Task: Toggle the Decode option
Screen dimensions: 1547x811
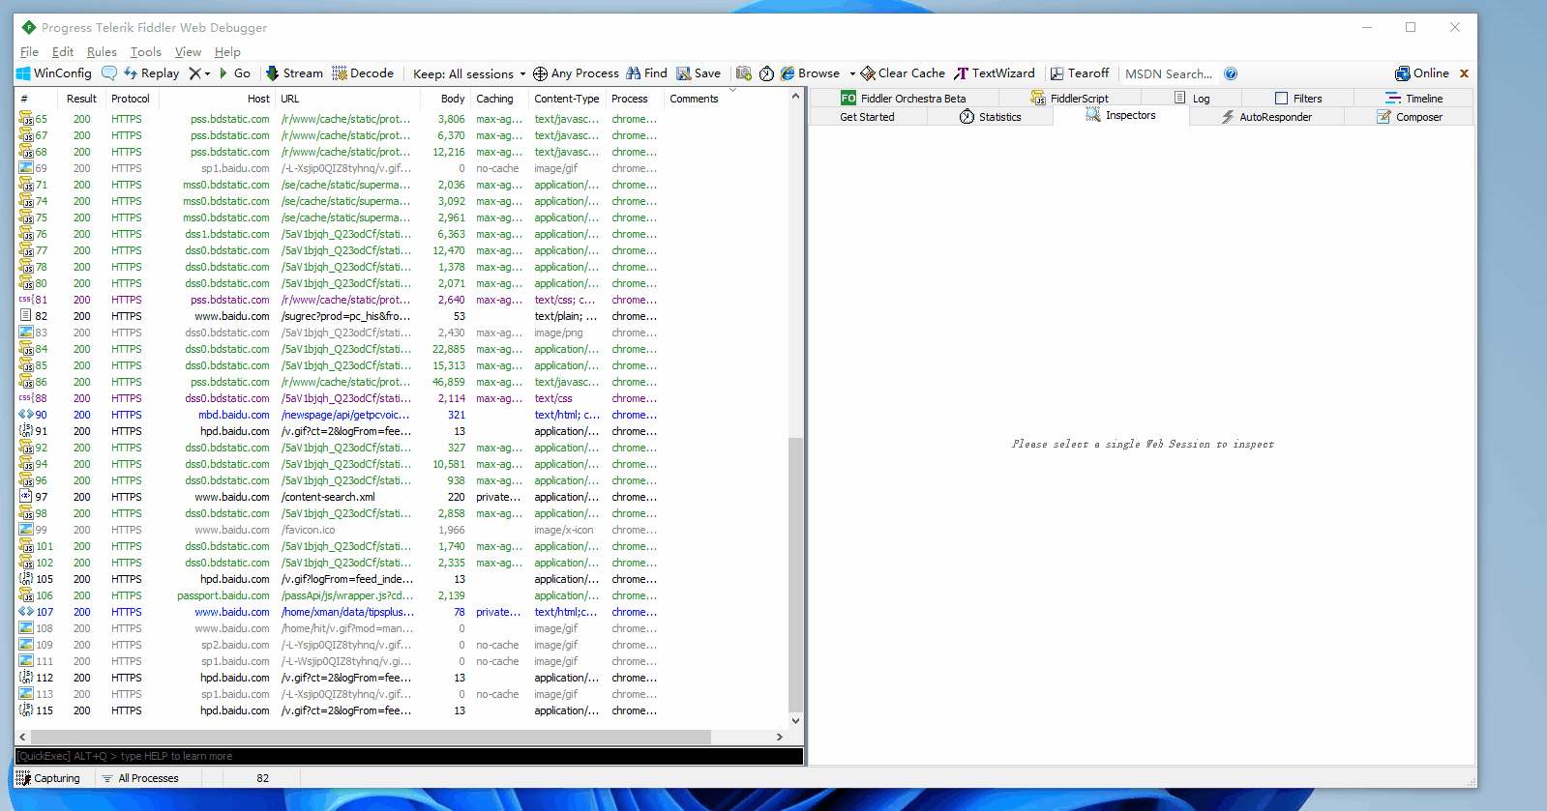Action: point(363,73)
